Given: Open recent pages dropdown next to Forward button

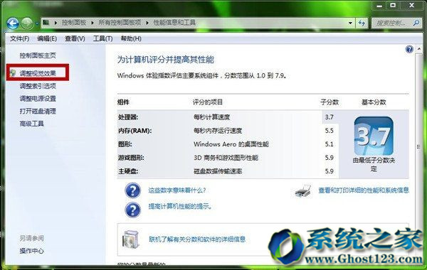Looking at the screenshot, I should coord(37,23).
